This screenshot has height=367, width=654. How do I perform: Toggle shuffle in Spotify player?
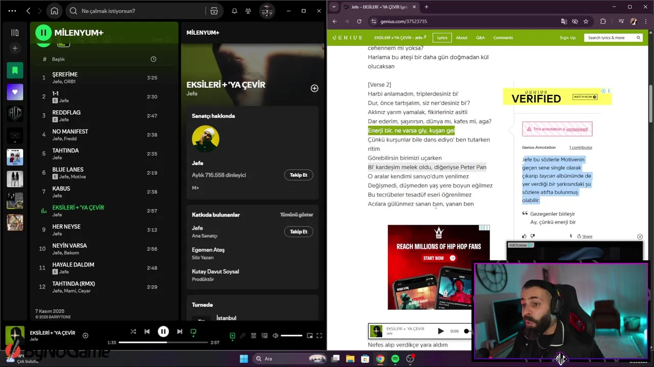click(133, 331)
